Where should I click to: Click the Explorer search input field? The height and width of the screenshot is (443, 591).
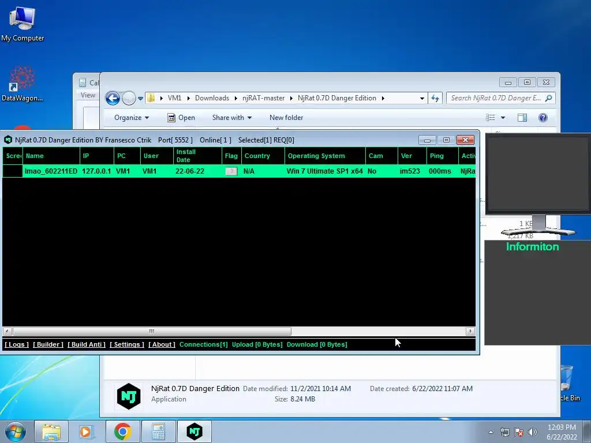coord(496,98)
